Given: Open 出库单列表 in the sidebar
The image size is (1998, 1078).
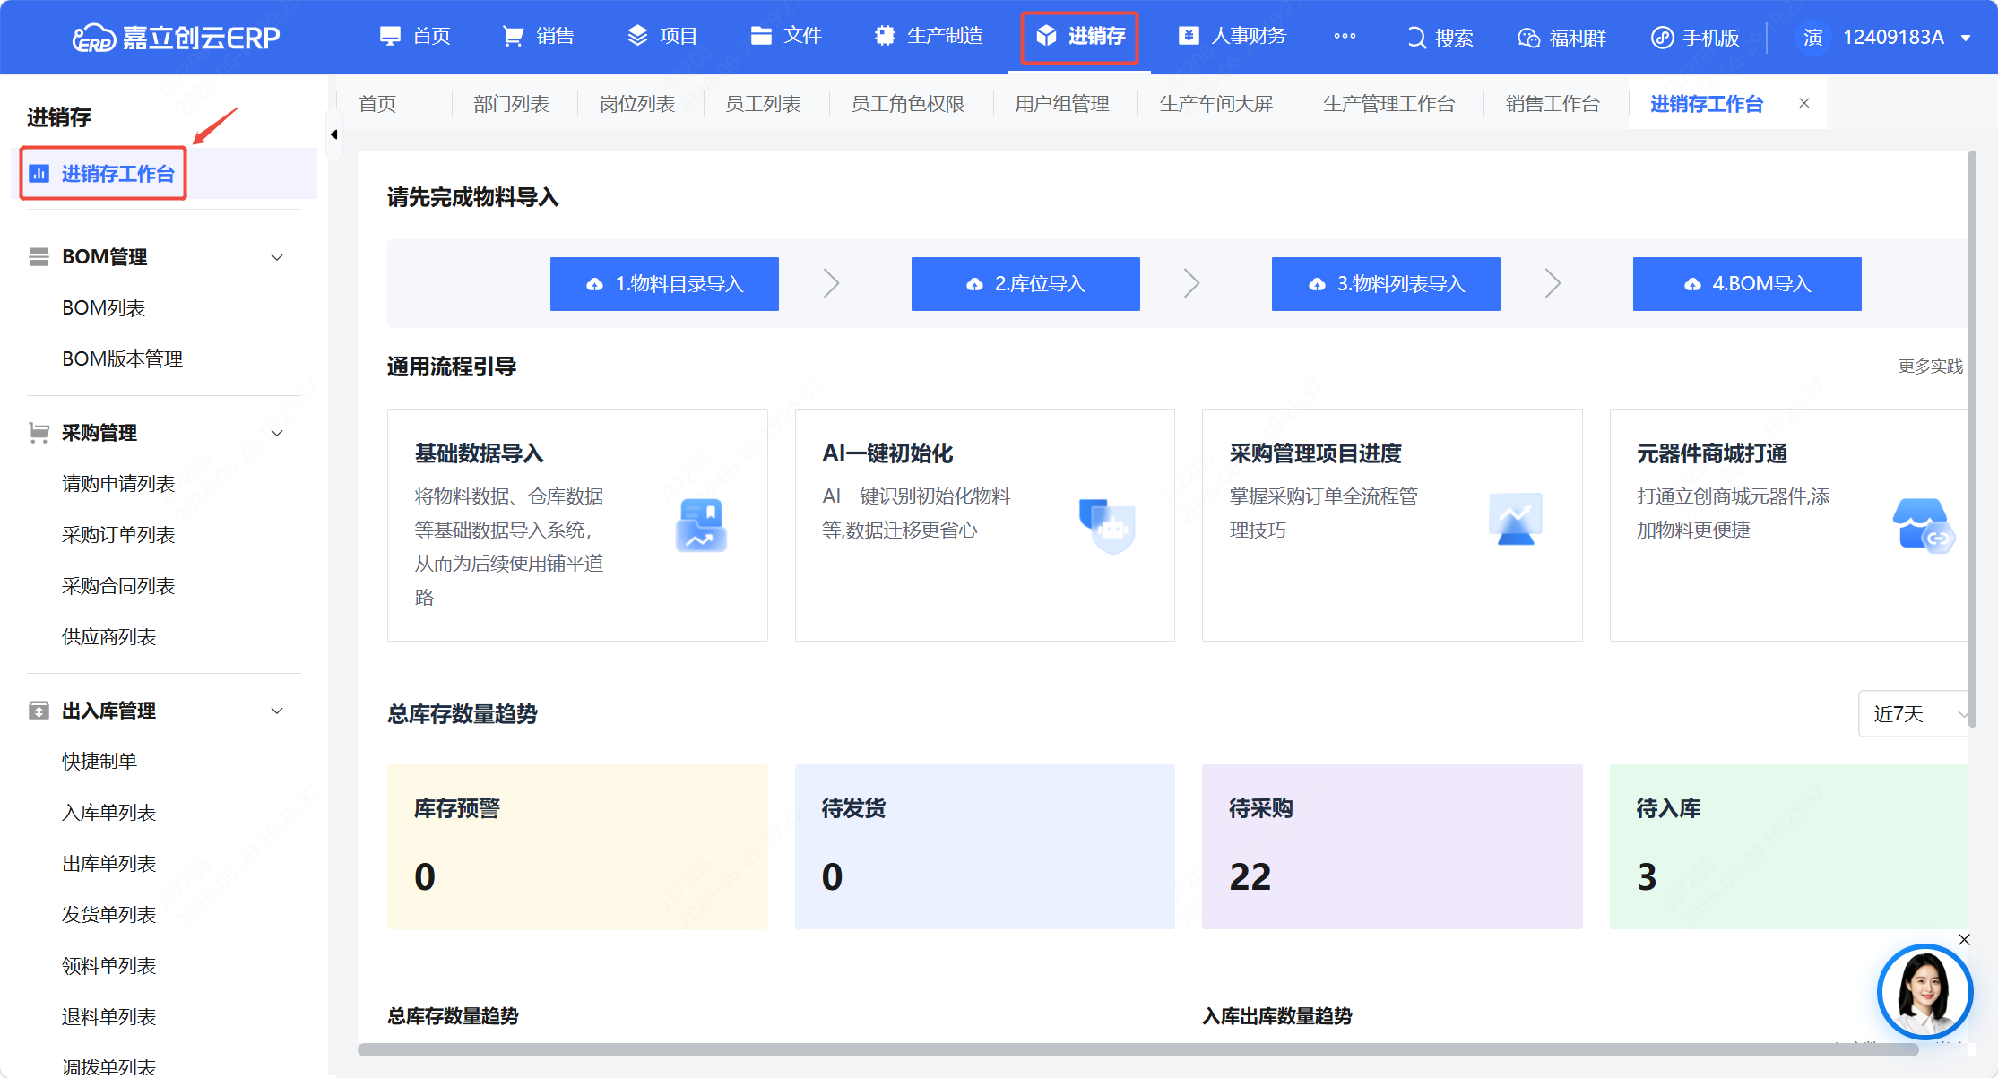Looking at the screenshot, I should (x=108, y=864).
